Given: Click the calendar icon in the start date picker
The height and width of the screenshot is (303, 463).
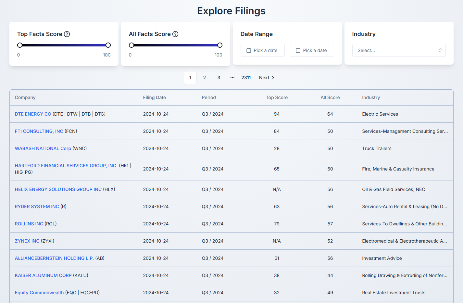Looking at the screenshot, I should 249,50.
